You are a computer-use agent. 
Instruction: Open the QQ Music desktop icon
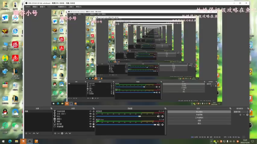(5, 59)
